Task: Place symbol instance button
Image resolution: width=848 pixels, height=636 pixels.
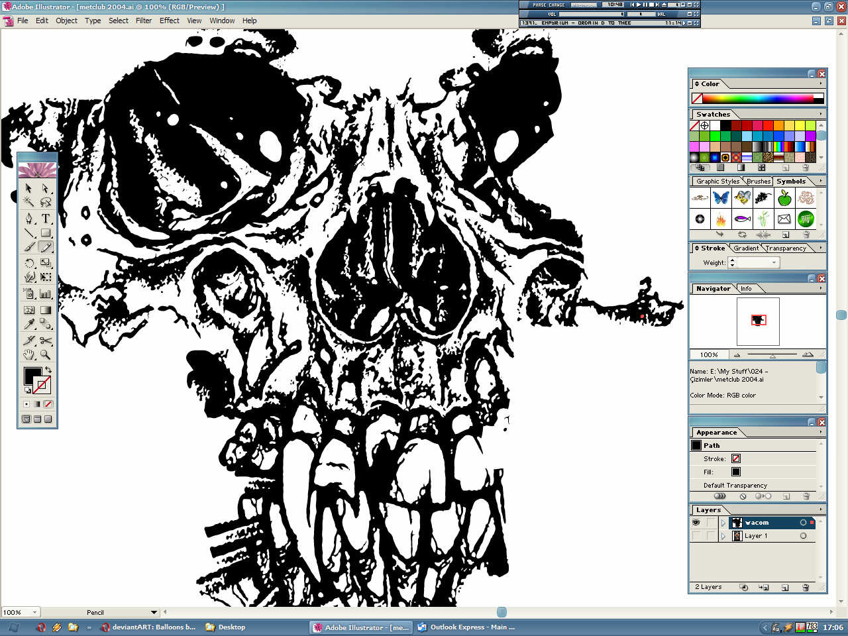Action: pyautogui.click(x=720, y=235)
